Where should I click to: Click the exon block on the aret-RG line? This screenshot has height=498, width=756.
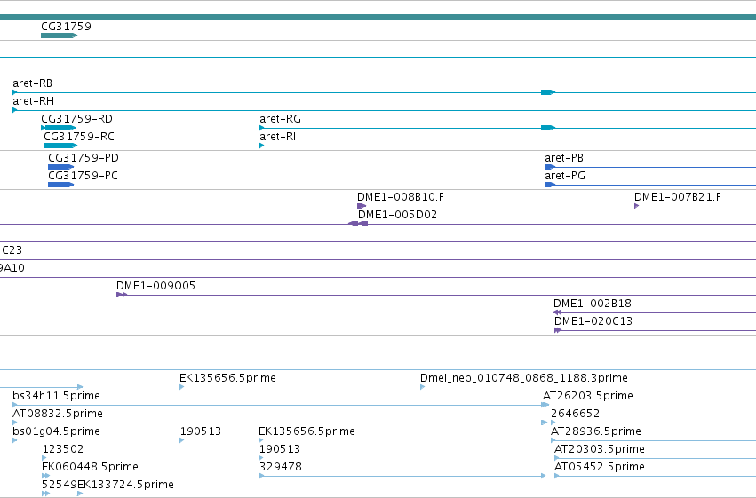coord(548,128)
